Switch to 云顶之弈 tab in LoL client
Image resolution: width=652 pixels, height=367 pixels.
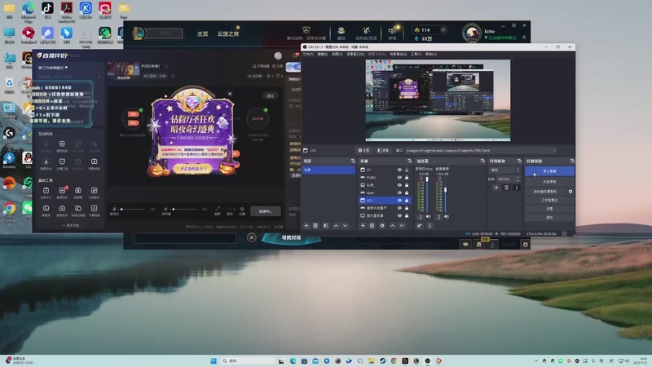coord(228,33)
